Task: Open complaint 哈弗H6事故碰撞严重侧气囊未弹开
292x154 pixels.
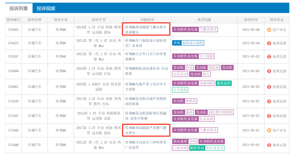Action: [146, 130]
